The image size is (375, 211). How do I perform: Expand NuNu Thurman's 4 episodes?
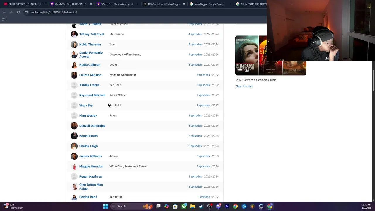[195, 45]
